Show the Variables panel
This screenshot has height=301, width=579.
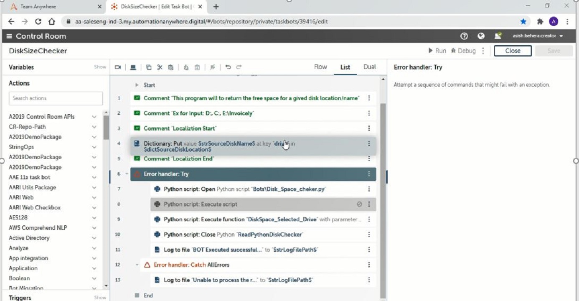(x=100, y=67)
